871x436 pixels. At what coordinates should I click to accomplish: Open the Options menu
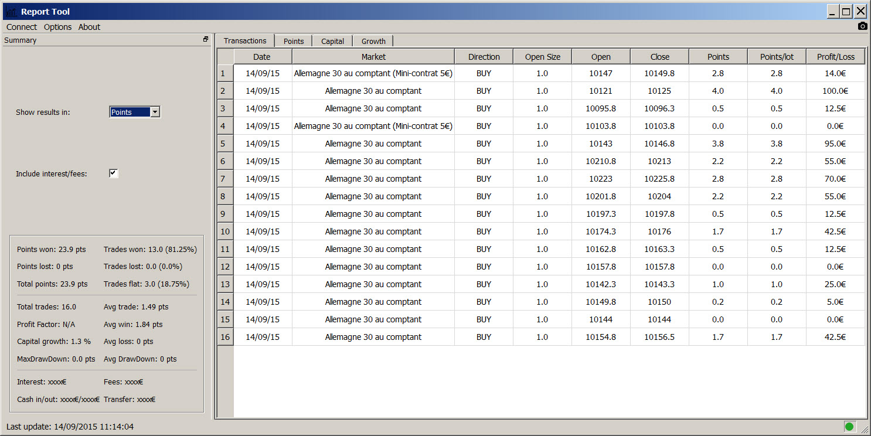(x=57, y=27)
